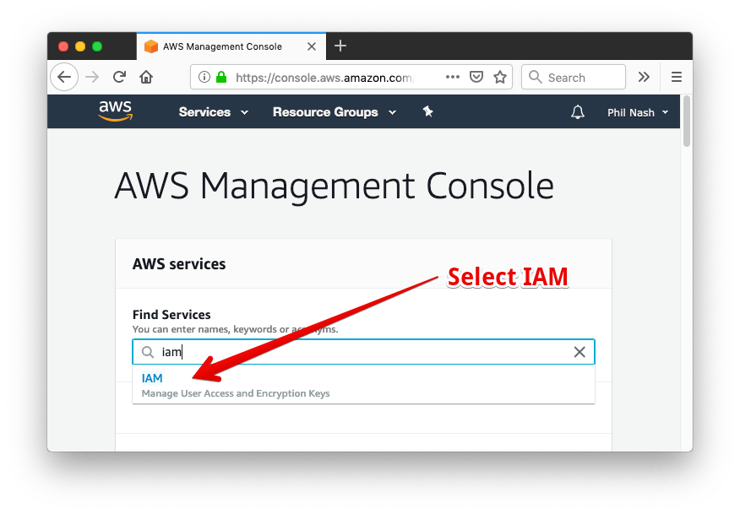Save page to Pocket icon
Viewport: 740px width, 514px height.
click(x=476, y=77)
